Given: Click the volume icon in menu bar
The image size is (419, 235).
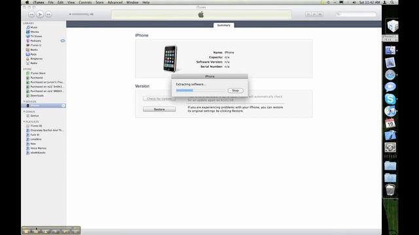Looking at the screenshot, I should point(354,3).
